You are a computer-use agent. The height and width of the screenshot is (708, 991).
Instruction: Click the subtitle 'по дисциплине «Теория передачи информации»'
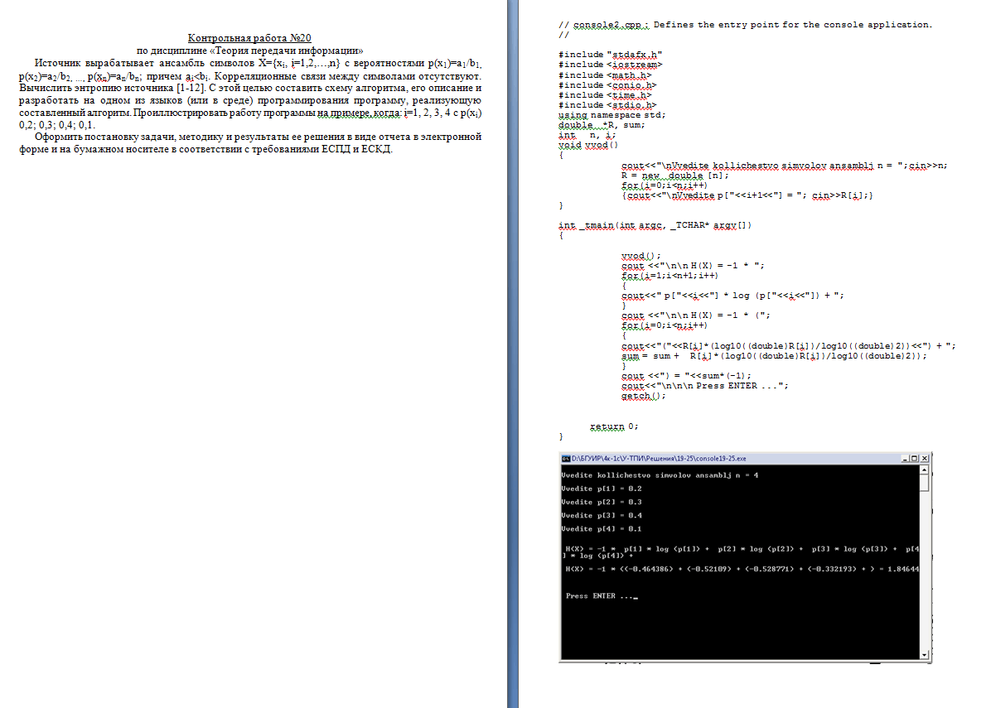coord(249,51)
